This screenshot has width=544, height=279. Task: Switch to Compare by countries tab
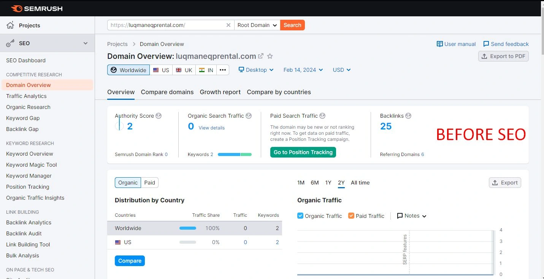click(279, 92)
